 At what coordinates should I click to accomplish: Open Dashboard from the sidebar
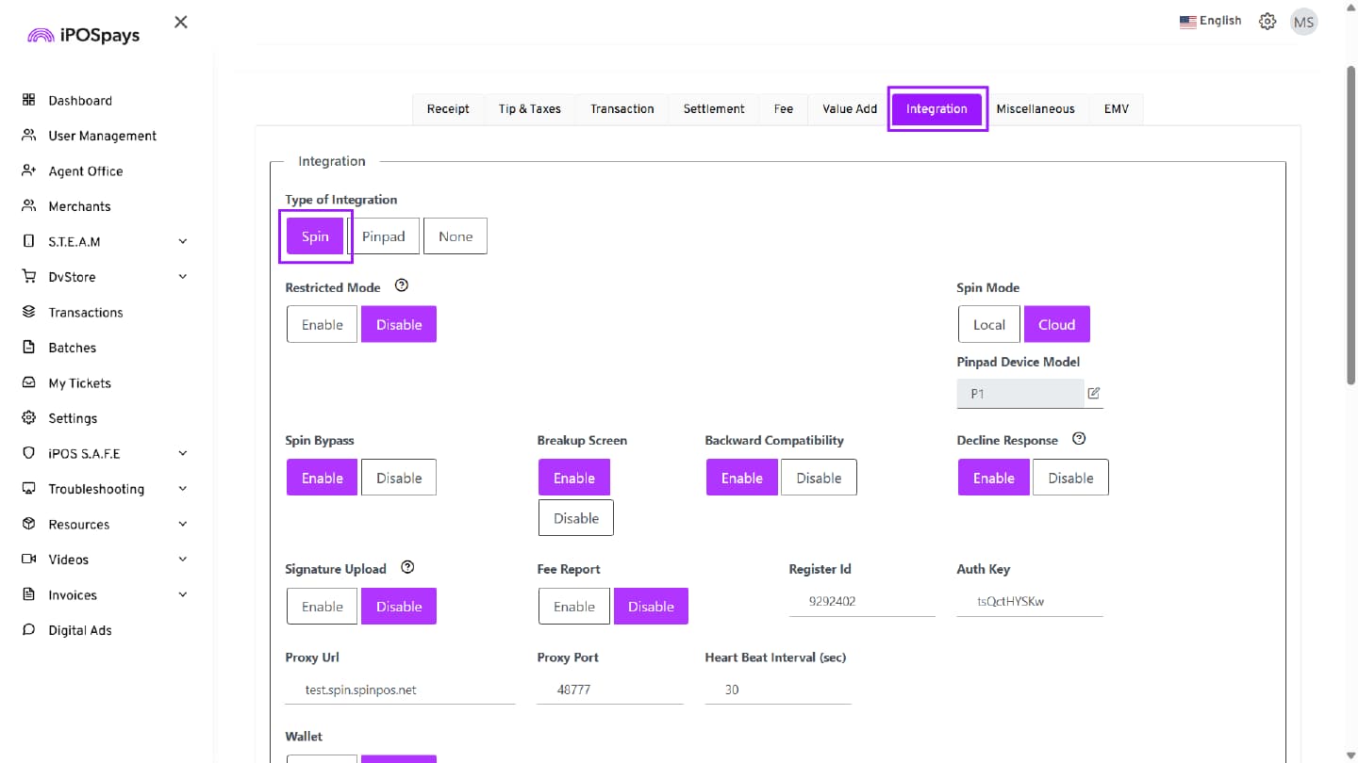coord(80,101)
